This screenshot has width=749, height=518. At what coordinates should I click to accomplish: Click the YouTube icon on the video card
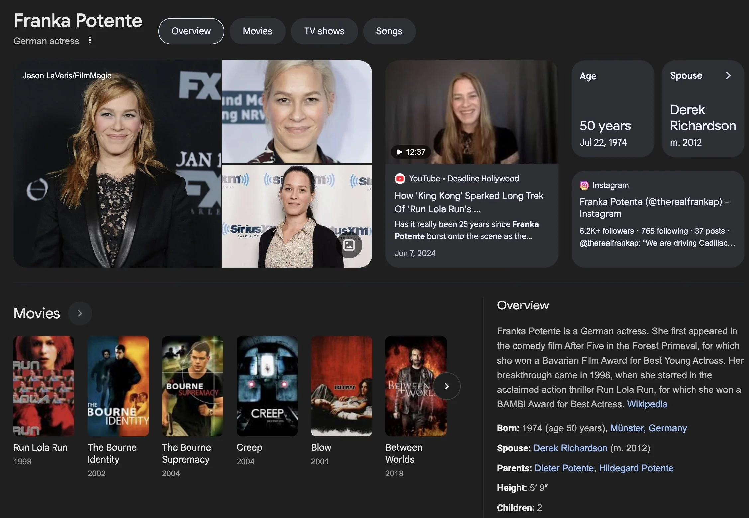click(x=400, y=179)
